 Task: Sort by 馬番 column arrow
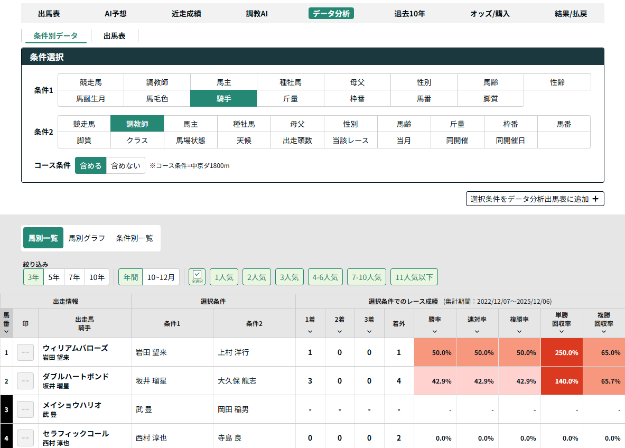click(6, 332)
